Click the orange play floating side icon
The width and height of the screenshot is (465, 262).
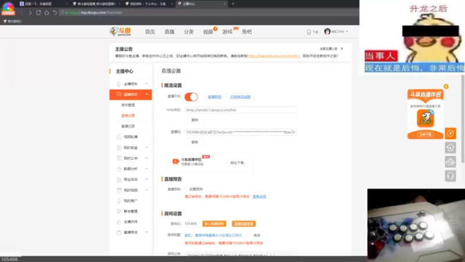tap(450, 133)
